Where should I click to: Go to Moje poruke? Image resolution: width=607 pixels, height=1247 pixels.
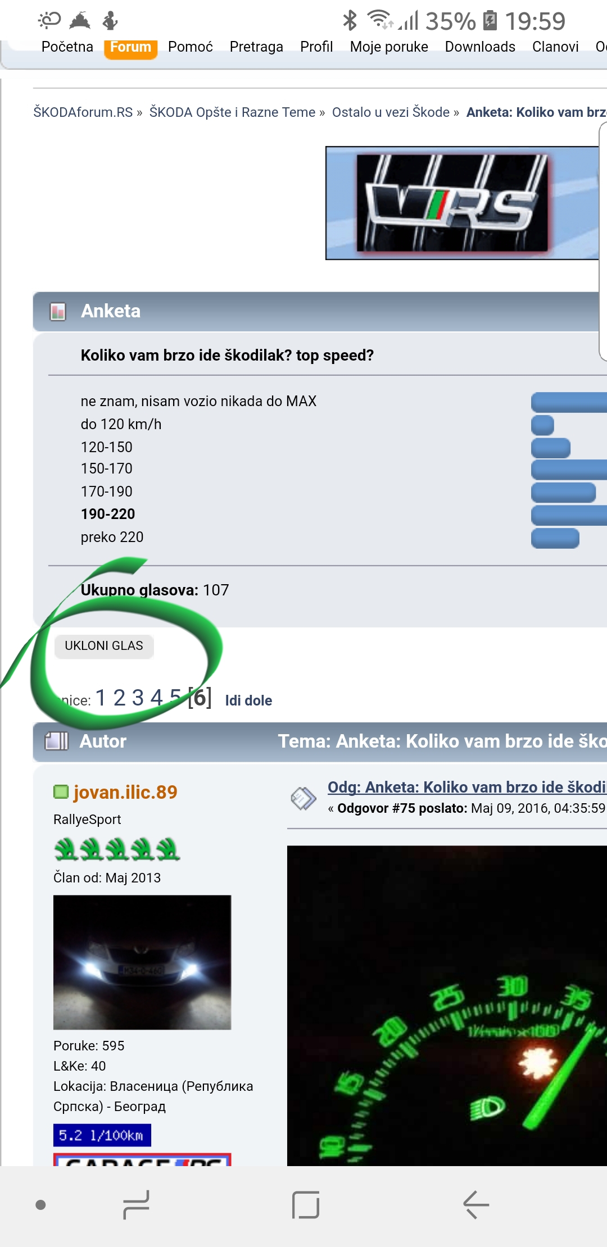389,47
